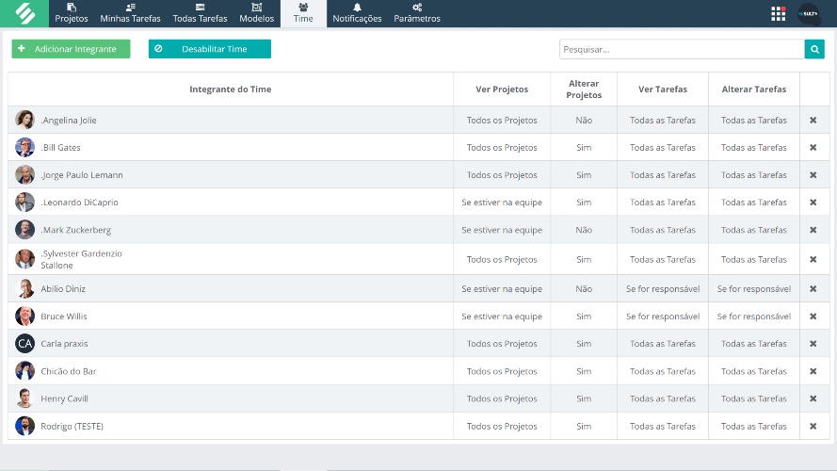Click 'Ver Projetos' column header

tap(502, 89)
